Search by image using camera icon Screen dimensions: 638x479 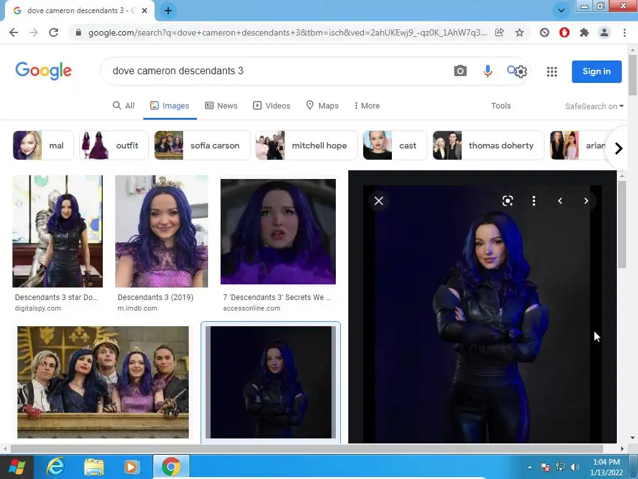(460, 71)
